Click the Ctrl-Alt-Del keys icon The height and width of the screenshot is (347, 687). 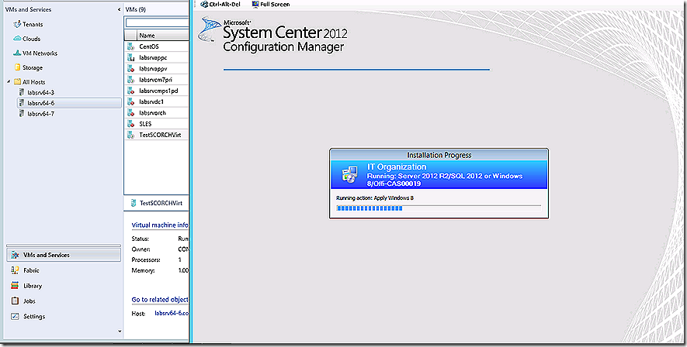tap(204, 5)
